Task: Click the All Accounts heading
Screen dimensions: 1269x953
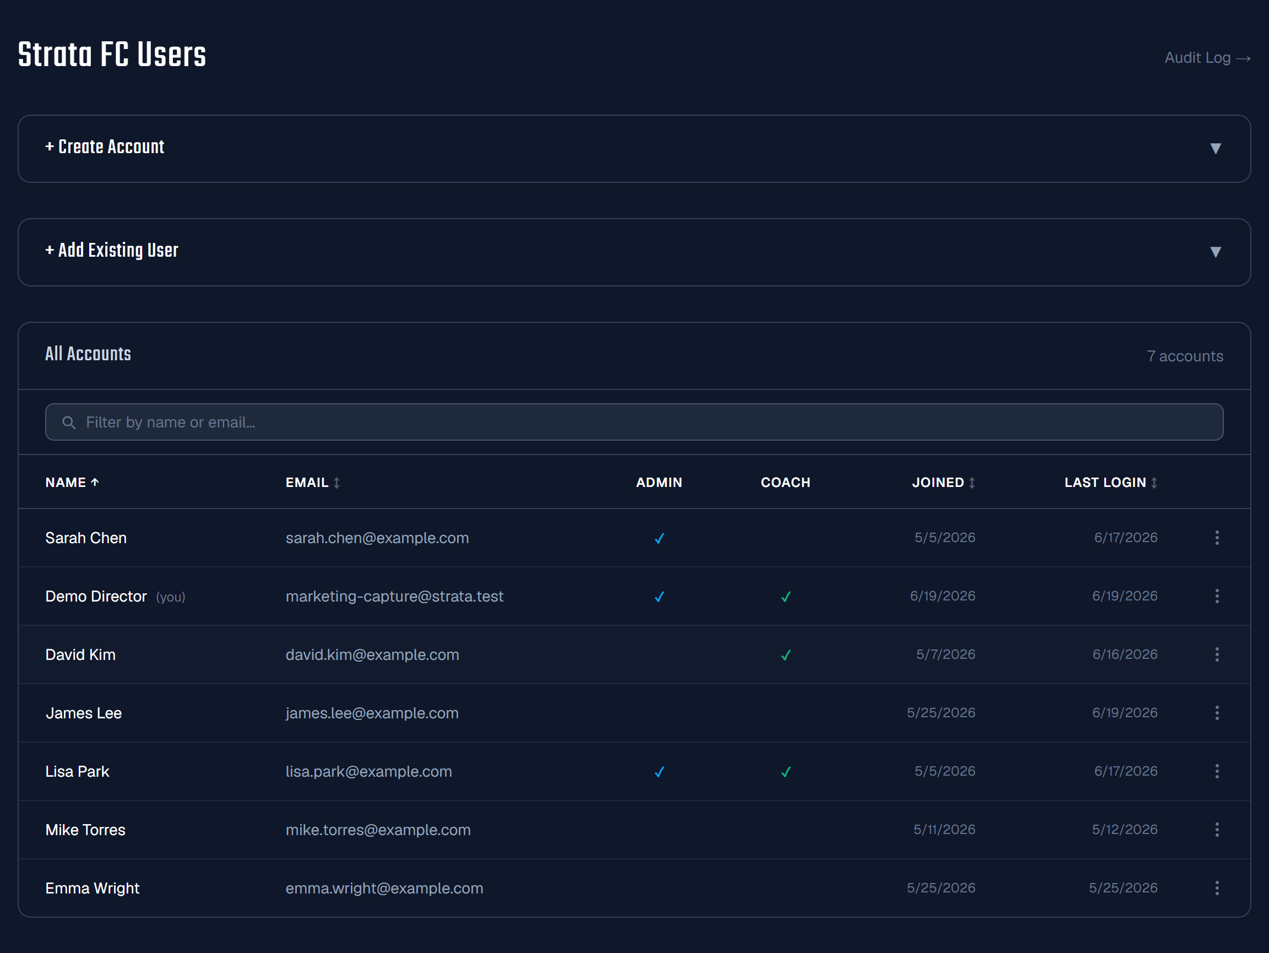Action: pos(88,354)
